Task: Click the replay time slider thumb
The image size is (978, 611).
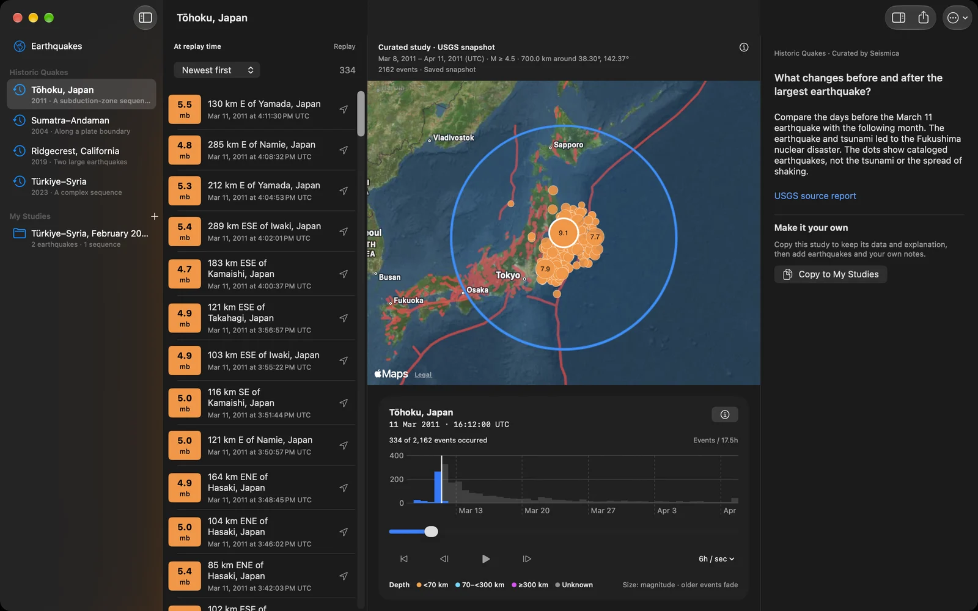Action: click(432, 532)
